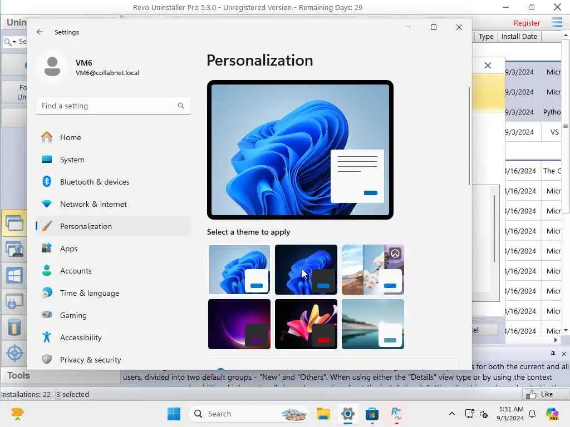Image resolution: width=570 pixels, height=427 pixels.
Task: Close the Revo description panel
Action: point(564,354)
